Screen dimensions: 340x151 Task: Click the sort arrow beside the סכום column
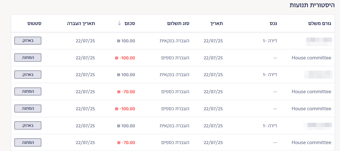(x=119, y=23)
